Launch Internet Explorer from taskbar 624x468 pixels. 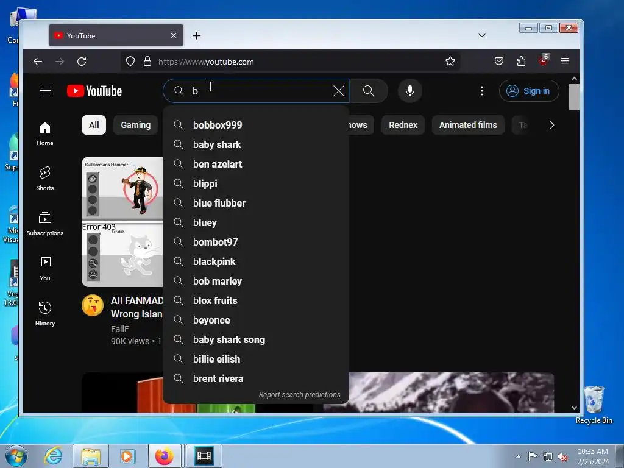coord(54,456)
